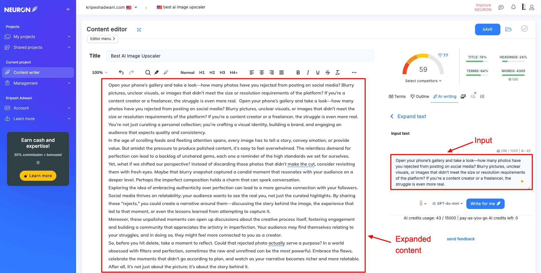Click the more options ellipsis in toolbar

click(354, 72)
